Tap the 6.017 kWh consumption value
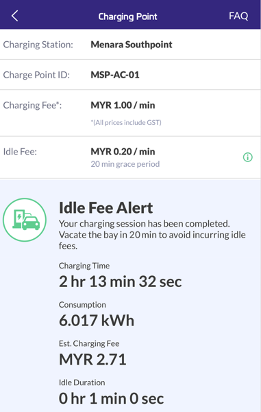 pos(97,320)
